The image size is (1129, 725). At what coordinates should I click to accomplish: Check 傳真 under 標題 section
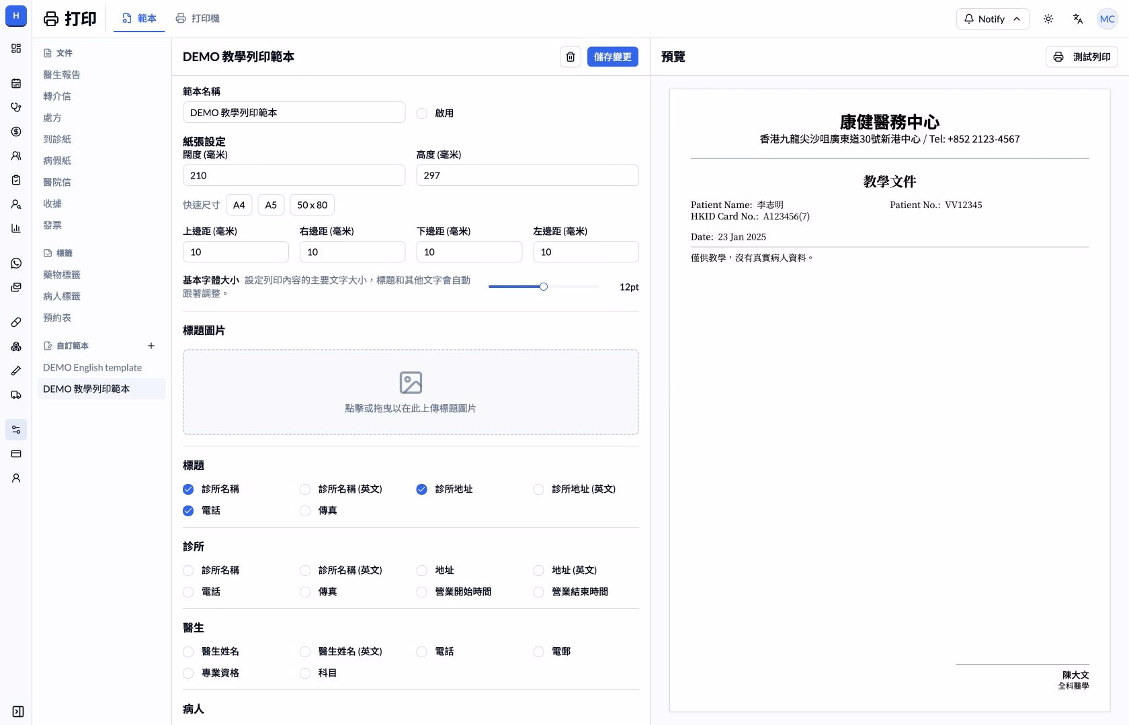point(305,511)
